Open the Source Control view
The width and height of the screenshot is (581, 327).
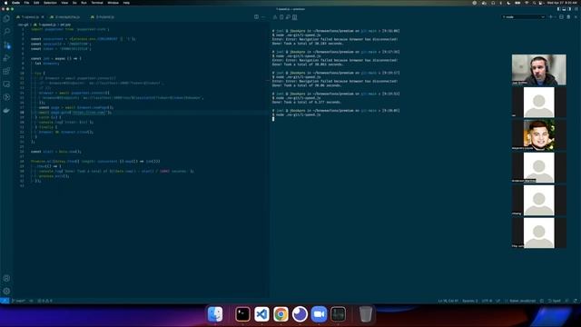(6, 45)
